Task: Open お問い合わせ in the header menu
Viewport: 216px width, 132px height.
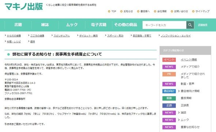Action: tap(179, 11)
